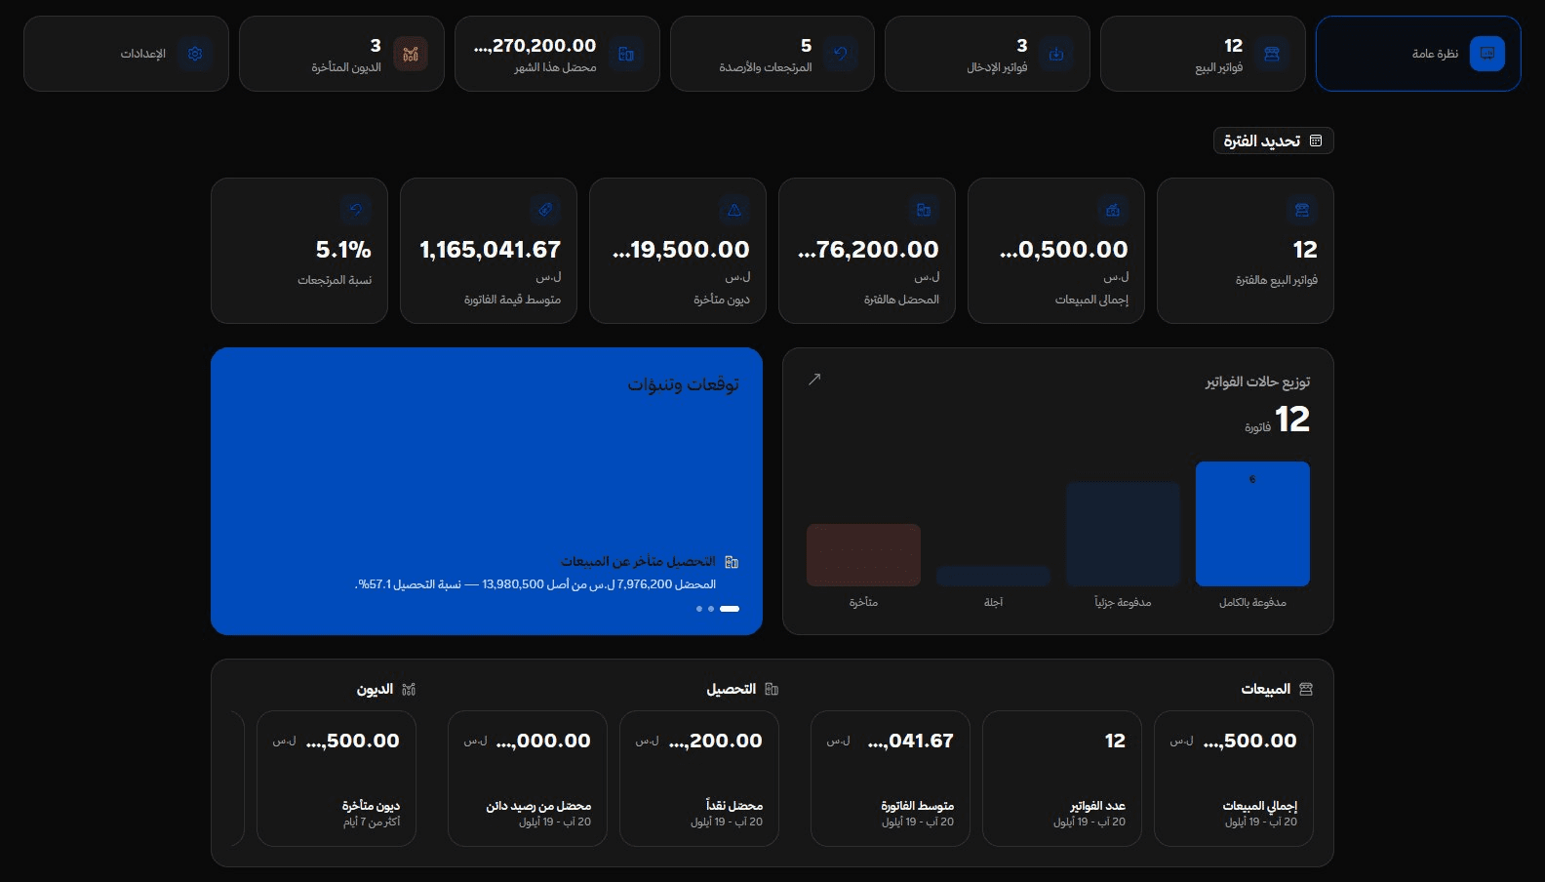1545x882 pixels.
Task: Click the icon on المحصل هالفترة card
Action: (x=924, y=210)
